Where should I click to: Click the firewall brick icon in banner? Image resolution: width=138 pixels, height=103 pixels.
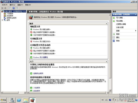click(x=31, y=17)
